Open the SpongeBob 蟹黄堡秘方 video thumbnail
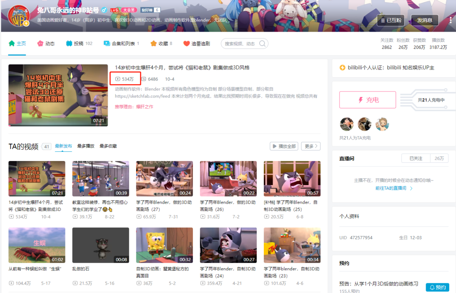Viewport: 456px width, 293px height. tap(165, 245)
